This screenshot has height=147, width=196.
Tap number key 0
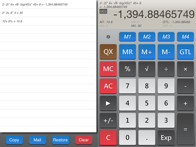coord(127,138)
